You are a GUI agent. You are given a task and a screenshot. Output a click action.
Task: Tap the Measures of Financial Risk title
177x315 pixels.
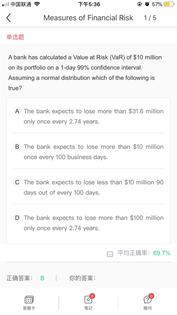[x=88, y=18]
